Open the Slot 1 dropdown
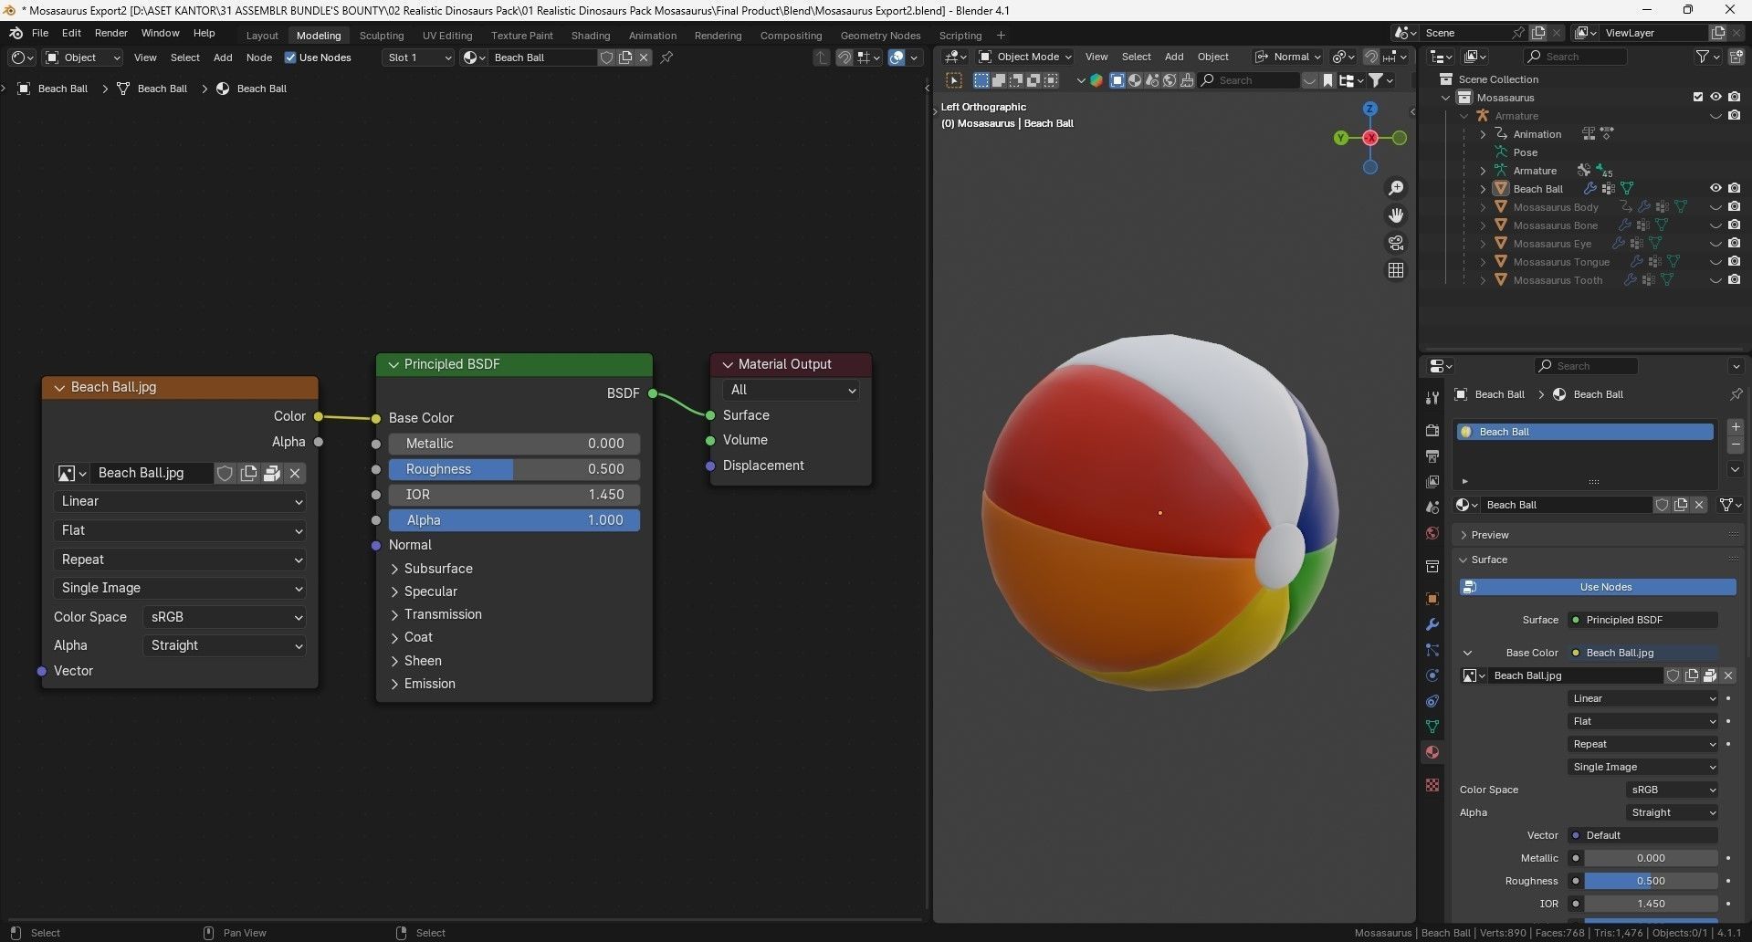Image resolution: width=1752 pixels, height=942 pixels. (x=418, y=58)
